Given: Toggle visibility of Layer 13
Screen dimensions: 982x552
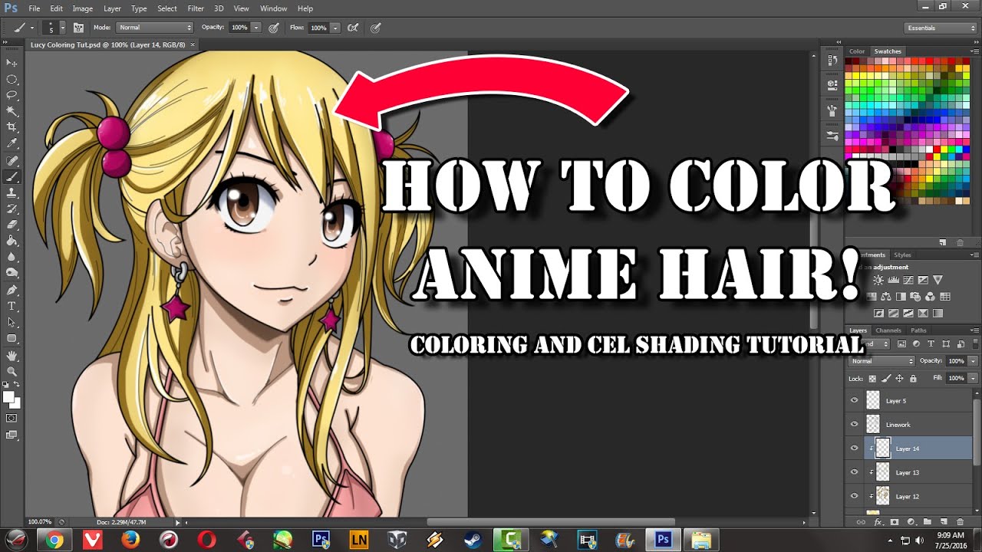Looking at the screenshot, I should (854, 472).
